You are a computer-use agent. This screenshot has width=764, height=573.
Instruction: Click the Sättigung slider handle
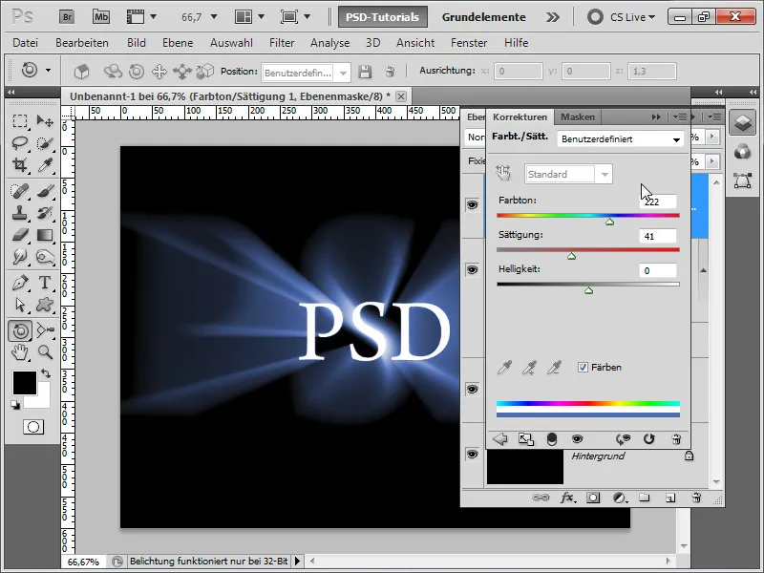tap(571, 256)
